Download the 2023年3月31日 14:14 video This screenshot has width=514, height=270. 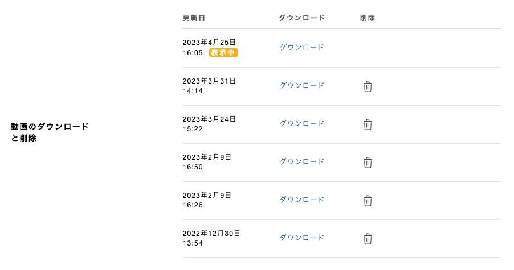click(301, 85)
